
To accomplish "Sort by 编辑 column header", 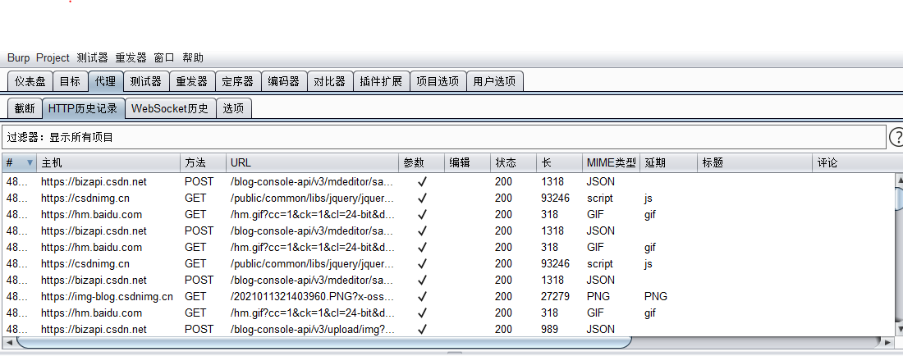I will [468, 162].
